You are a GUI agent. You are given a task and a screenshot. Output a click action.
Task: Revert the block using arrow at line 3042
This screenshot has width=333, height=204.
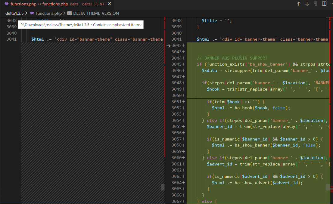point(168,46)
